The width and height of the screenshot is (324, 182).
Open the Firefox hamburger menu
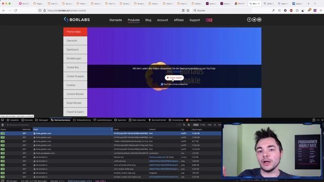321,10
